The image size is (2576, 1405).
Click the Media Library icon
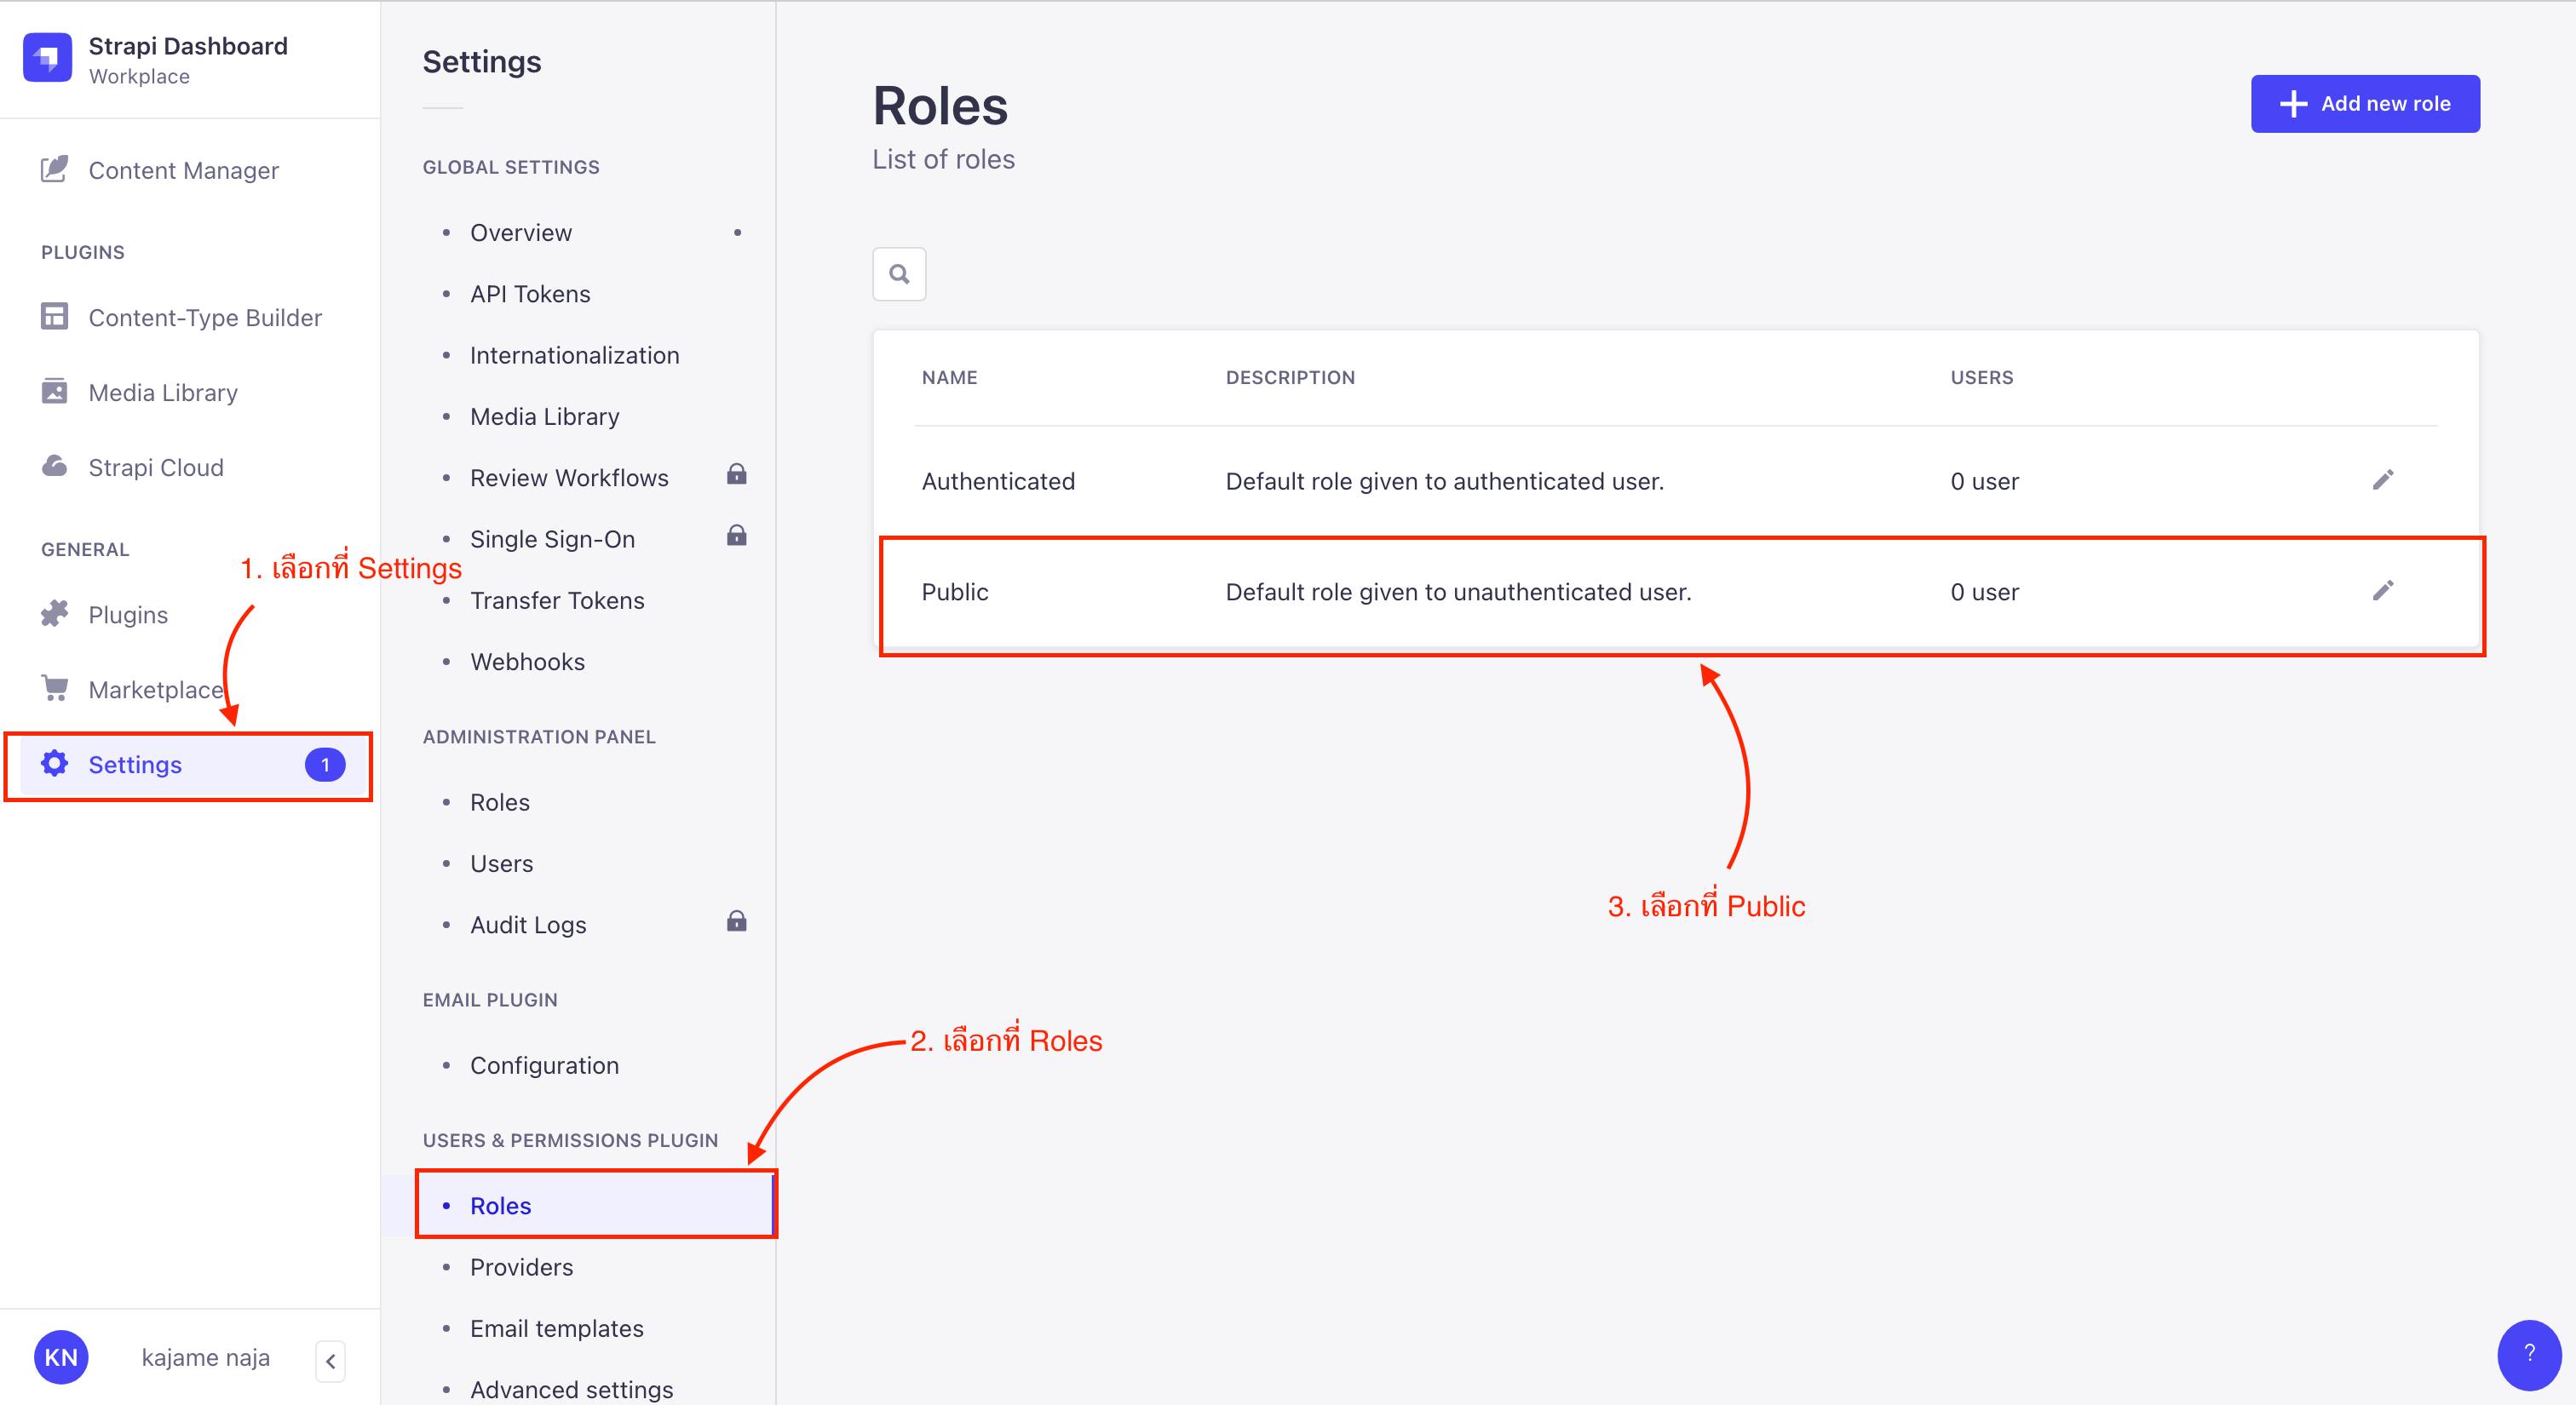[54, 391]
